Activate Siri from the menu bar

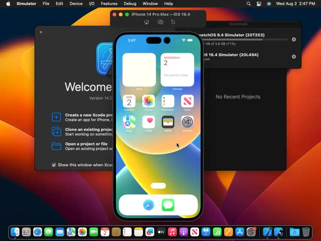coord(269,3)
